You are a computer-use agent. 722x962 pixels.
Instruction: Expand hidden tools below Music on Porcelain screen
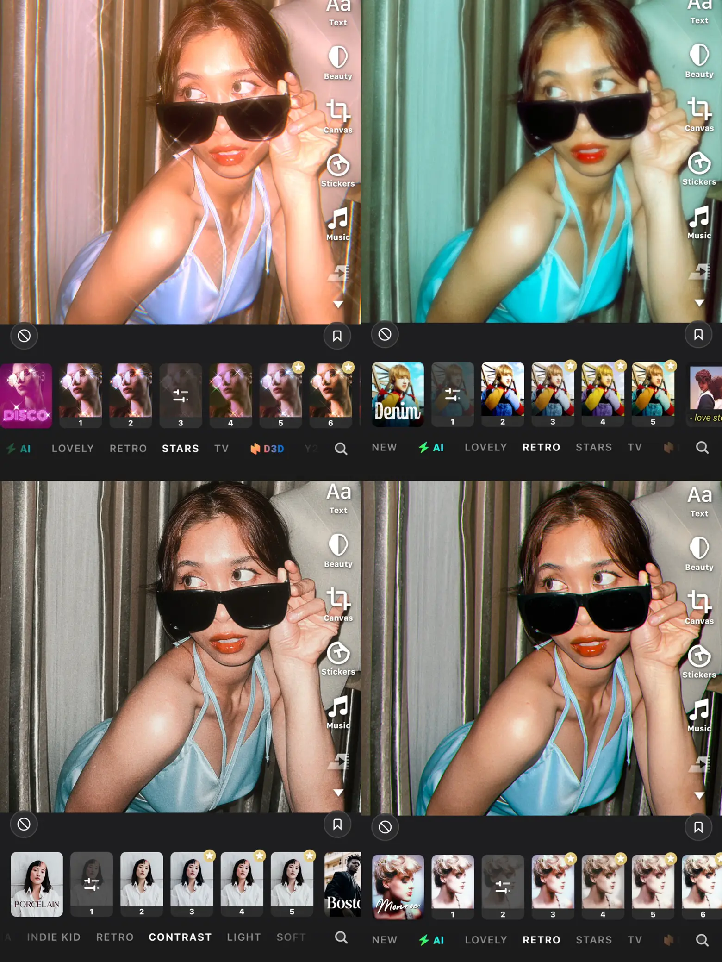click(x=338, y=793)
